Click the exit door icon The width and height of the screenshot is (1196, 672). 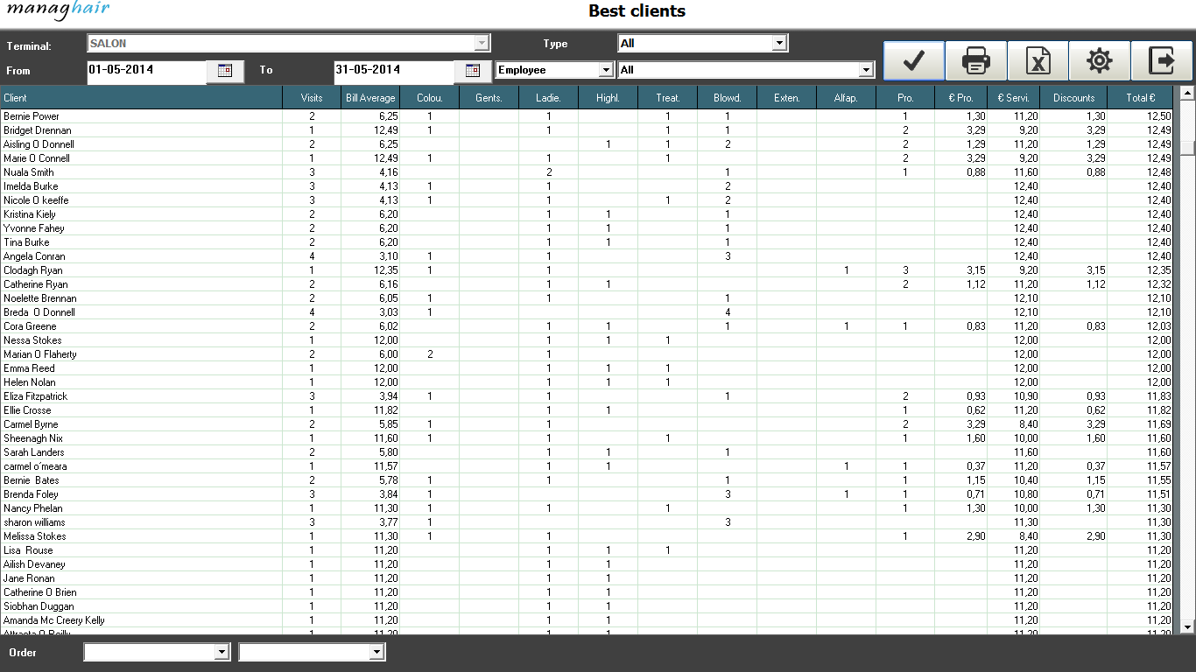1162,60
